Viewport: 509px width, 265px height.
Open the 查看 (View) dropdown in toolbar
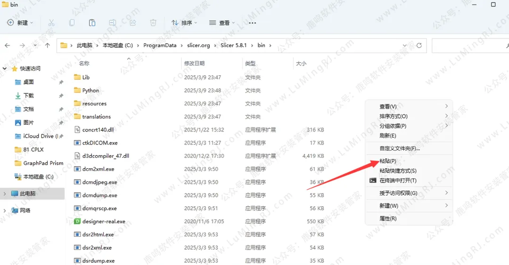point(222,23)
